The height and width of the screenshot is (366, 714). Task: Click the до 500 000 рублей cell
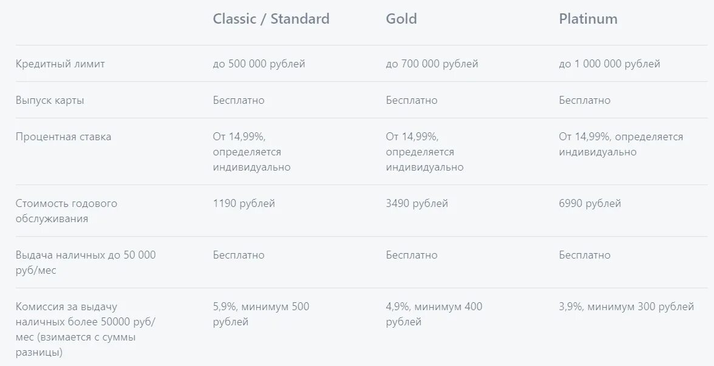point(259,64)
